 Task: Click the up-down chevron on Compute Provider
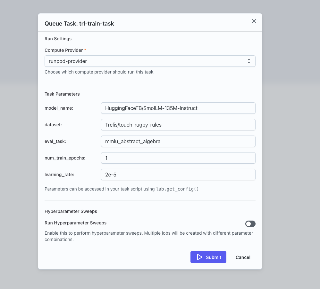tap(249, 61)
